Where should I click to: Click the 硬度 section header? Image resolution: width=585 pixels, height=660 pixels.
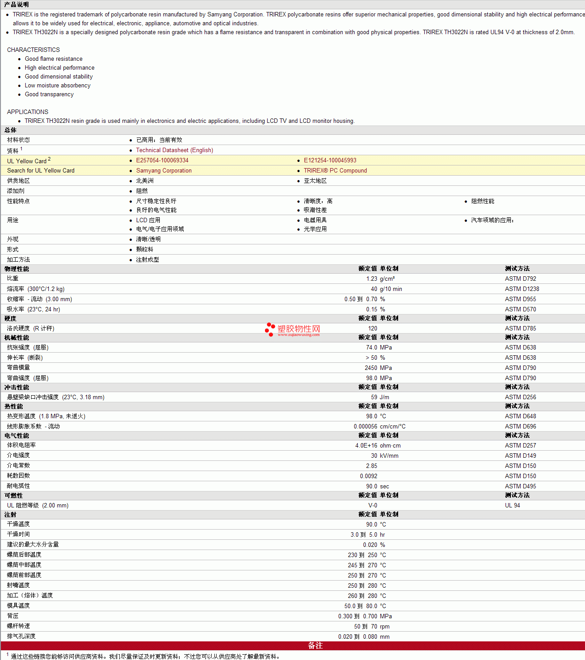click(10, 319)
